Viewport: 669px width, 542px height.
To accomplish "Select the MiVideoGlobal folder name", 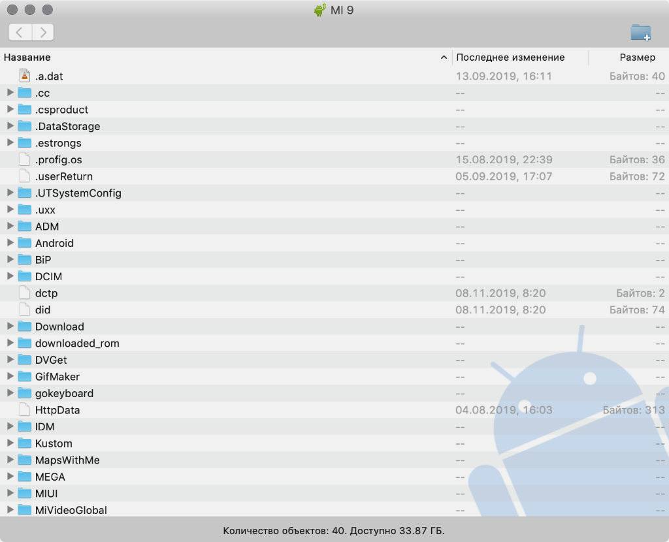I will coord(71,510).
